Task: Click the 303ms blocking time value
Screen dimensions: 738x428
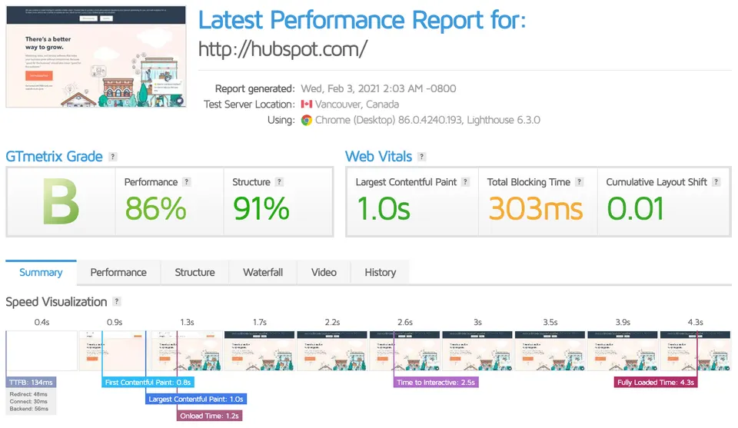Action: (536, 208)
